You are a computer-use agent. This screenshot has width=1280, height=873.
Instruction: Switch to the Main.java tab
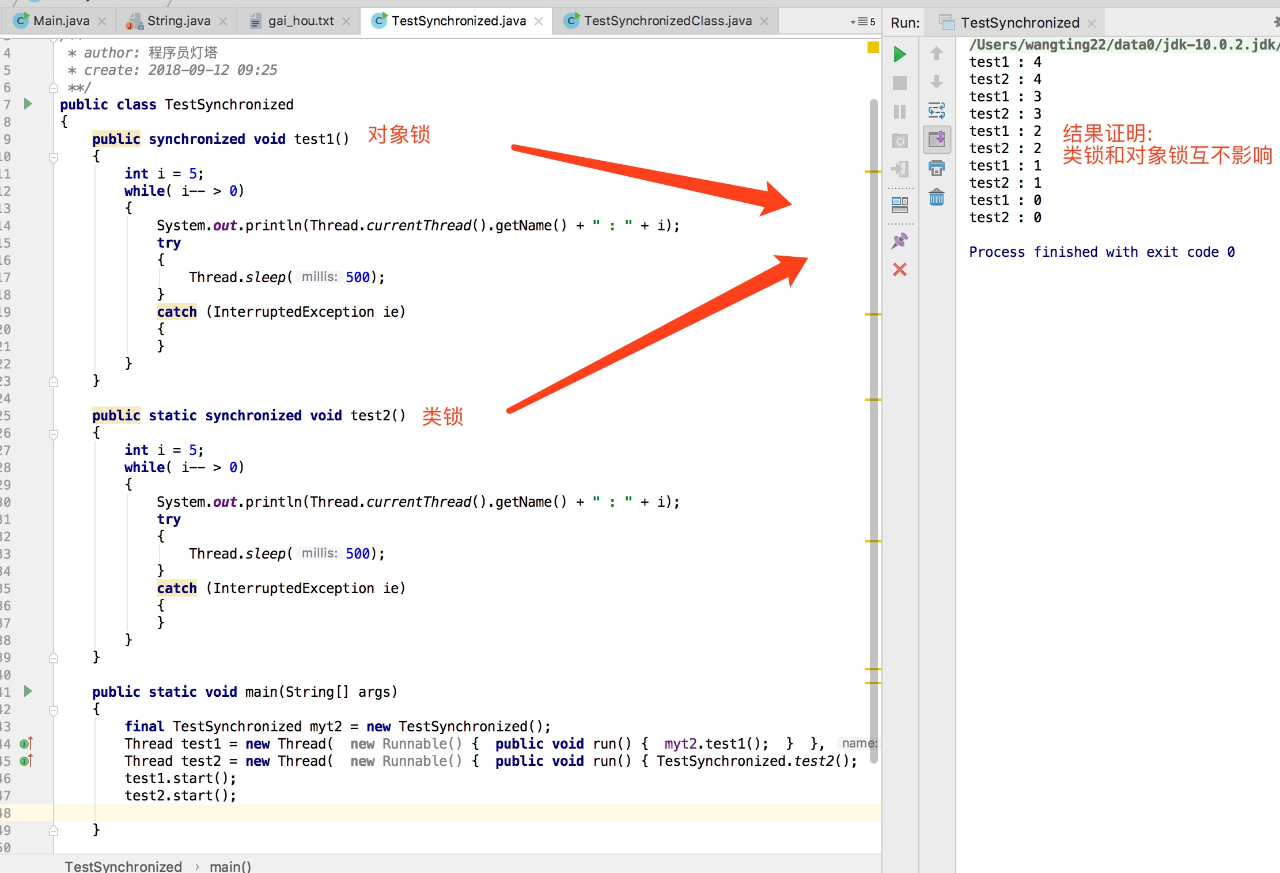[61, 21]
